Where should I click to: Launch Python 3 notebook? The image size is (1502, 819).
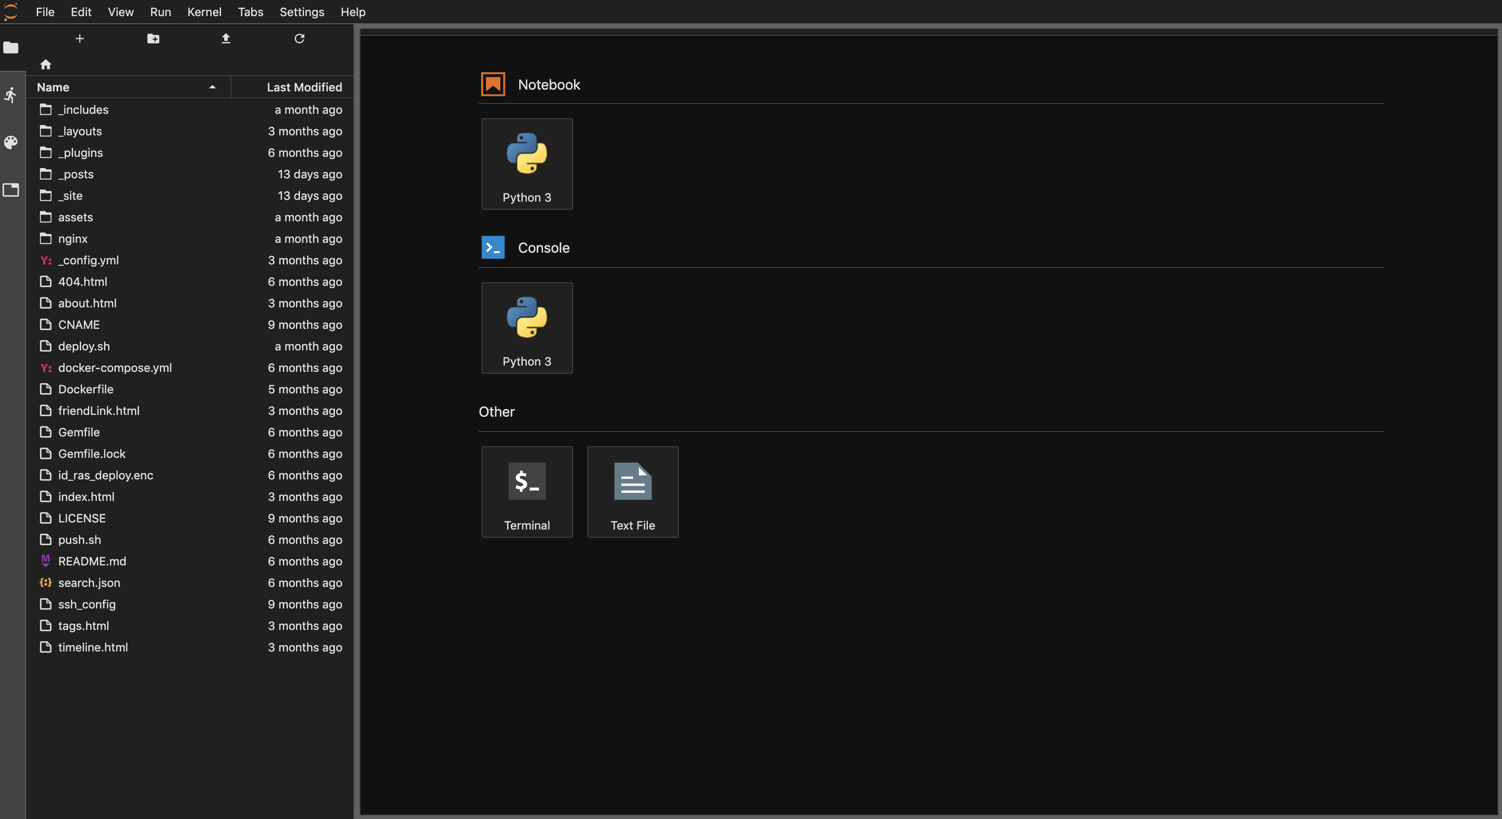coord(526,164)
